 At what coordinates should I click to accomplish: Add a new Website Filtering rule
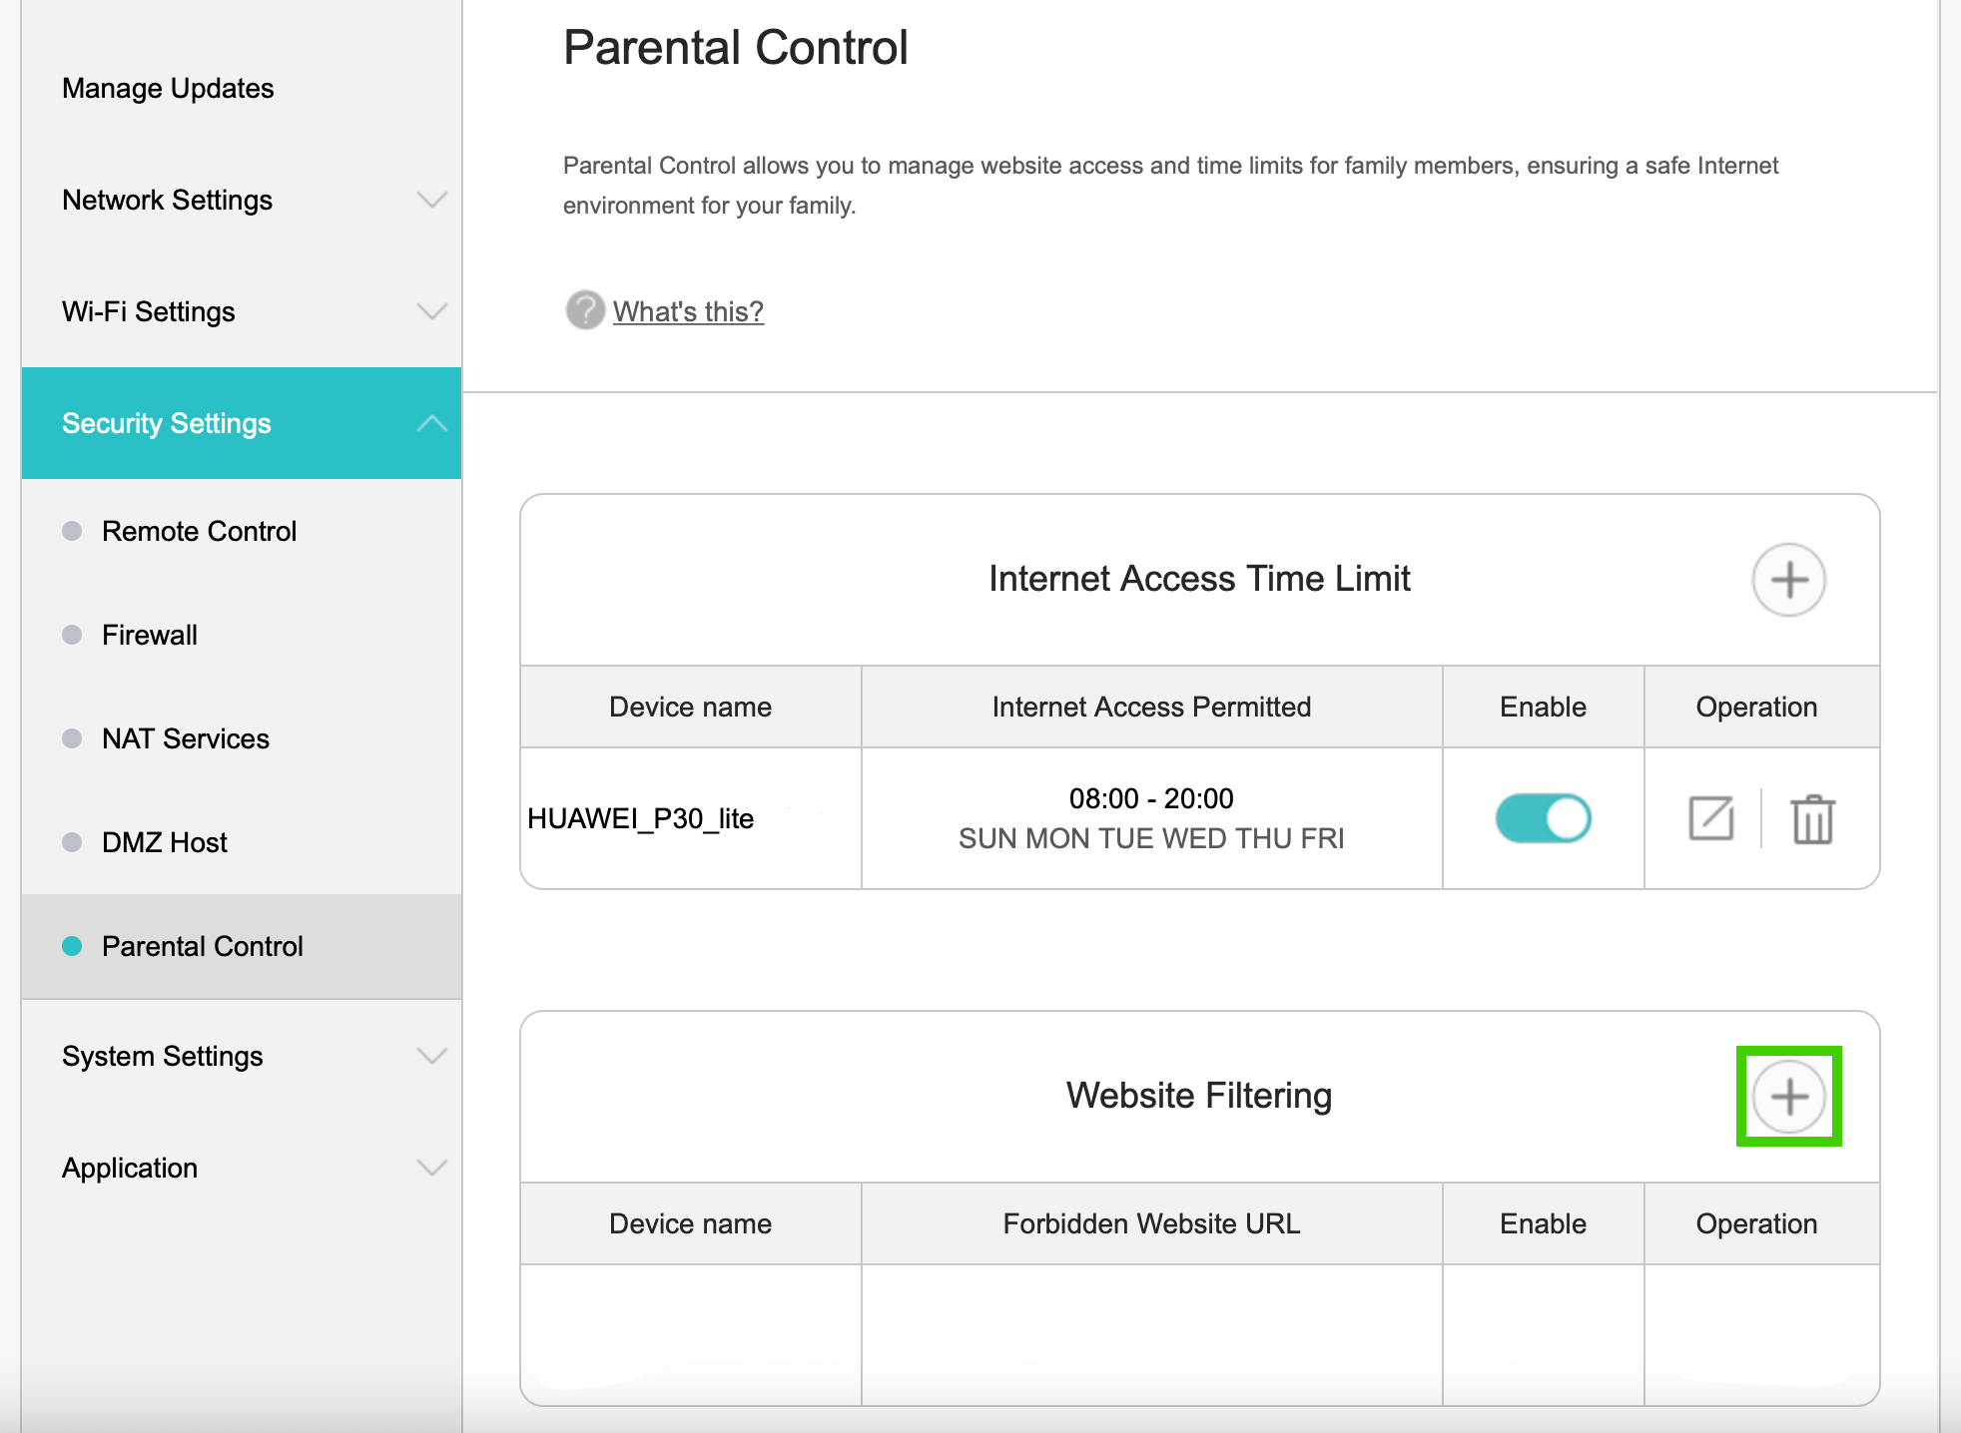click(x=1788, y=1097)
